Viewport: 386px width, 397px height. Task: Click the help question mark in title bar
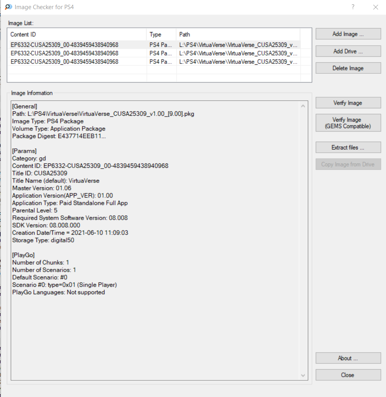click(x=353, y=7)
